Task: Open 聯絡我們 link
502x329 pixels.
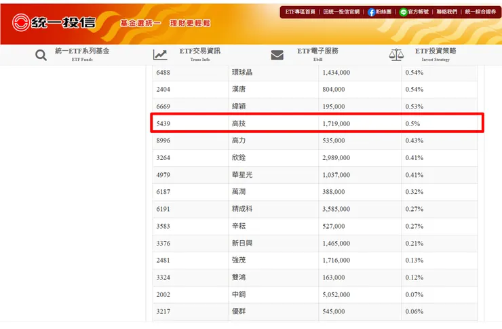Action: pyautogui.click(x=446, y=12)
